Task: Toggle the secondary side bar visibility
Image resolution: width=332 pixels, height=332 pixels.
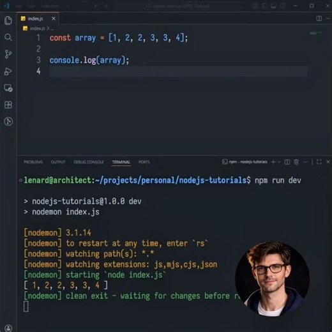Action: 283,6
